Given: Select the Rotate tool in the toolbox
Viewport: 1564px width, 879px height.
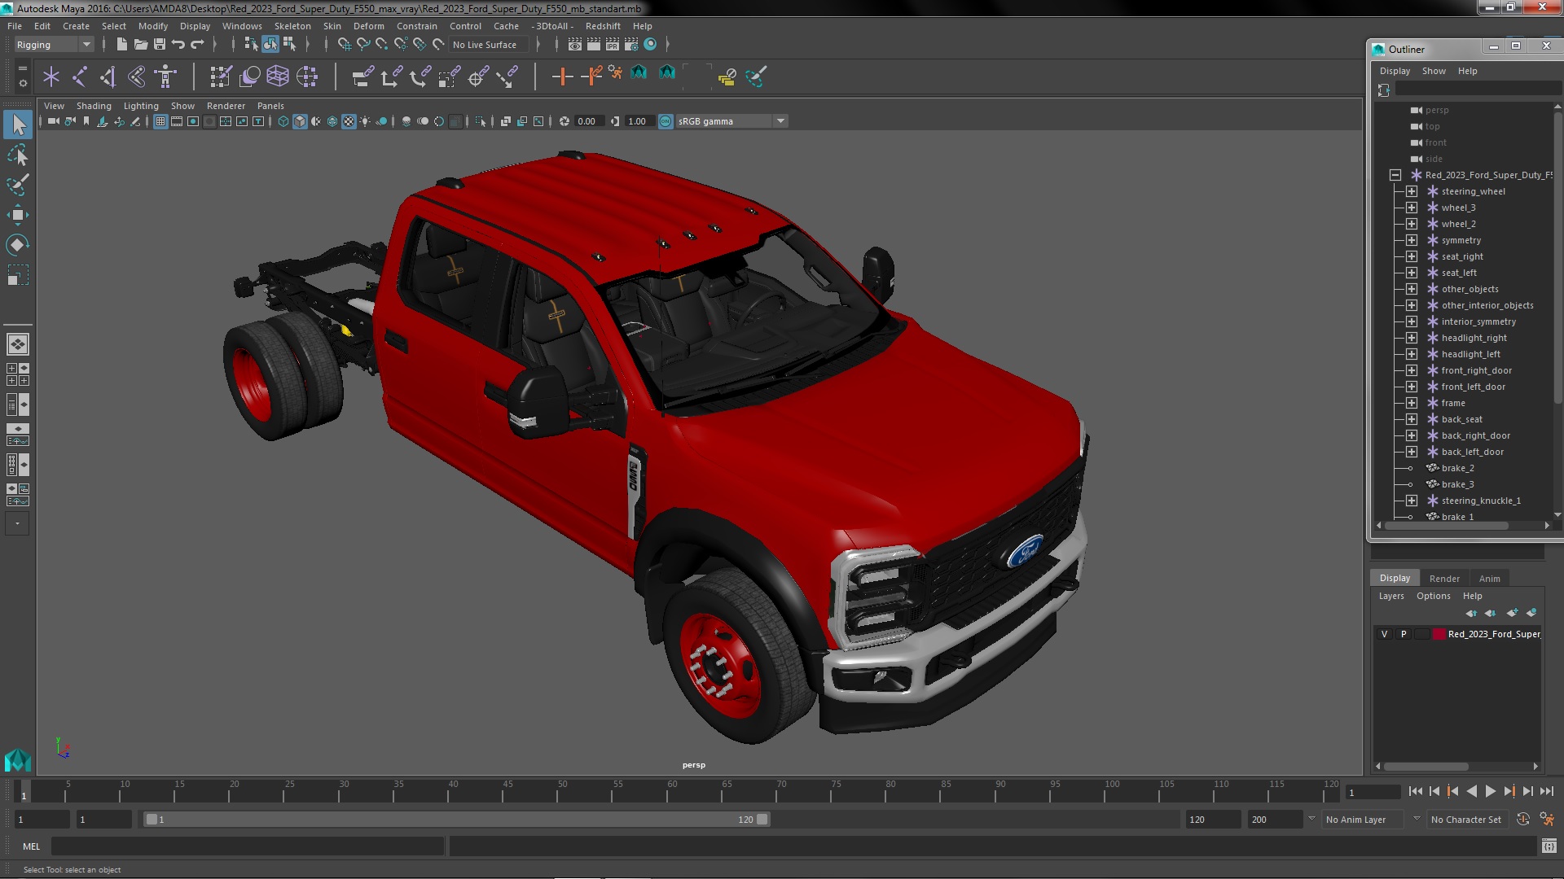Looking at the screenshot, I should 17,245.
